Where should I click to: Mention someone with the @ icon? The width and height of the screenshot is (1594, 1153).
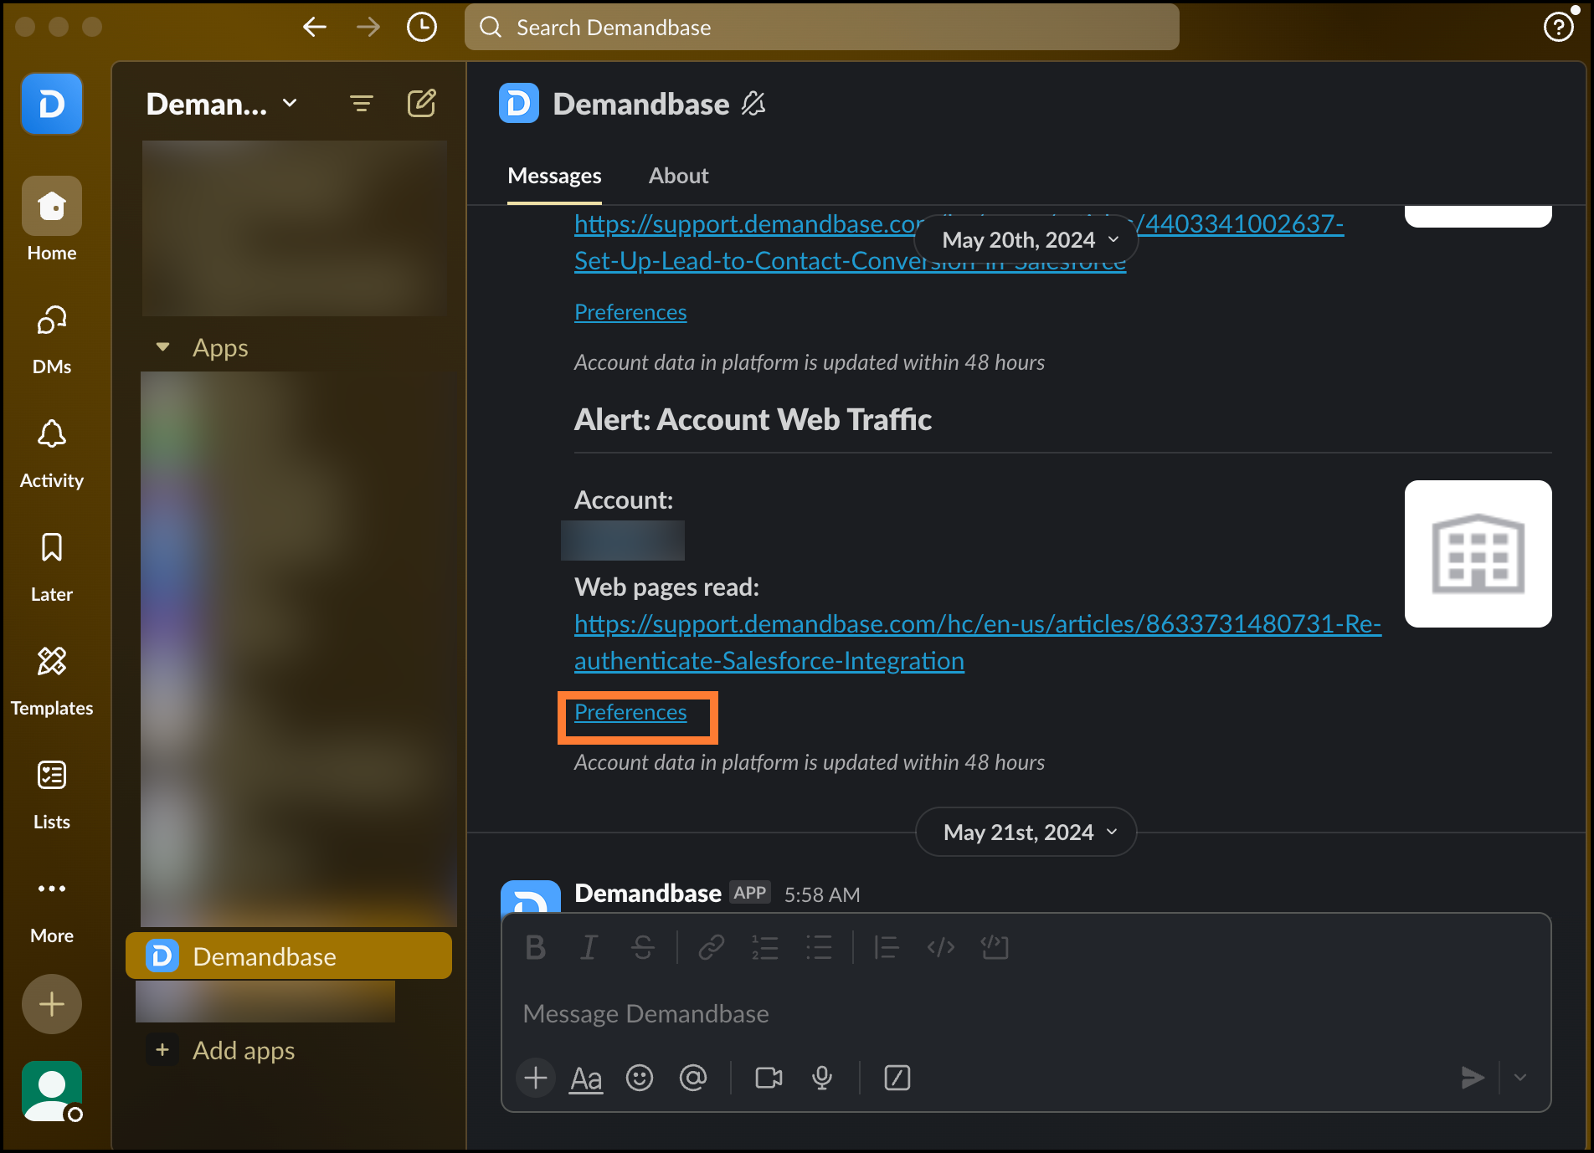pos(693,1078)
